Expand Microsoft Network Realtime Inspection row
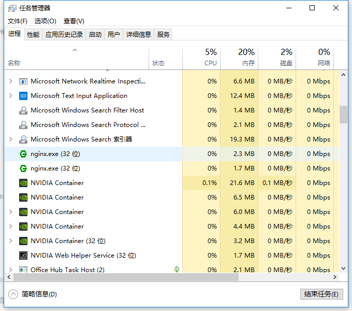 coord(10,81)
